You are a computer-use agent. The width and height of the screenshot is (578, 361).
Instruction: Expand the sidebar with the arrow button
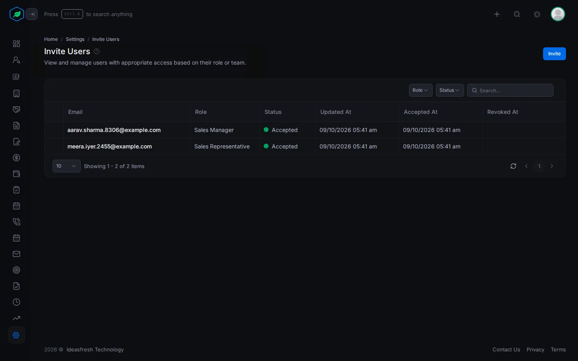click(32, 14)
